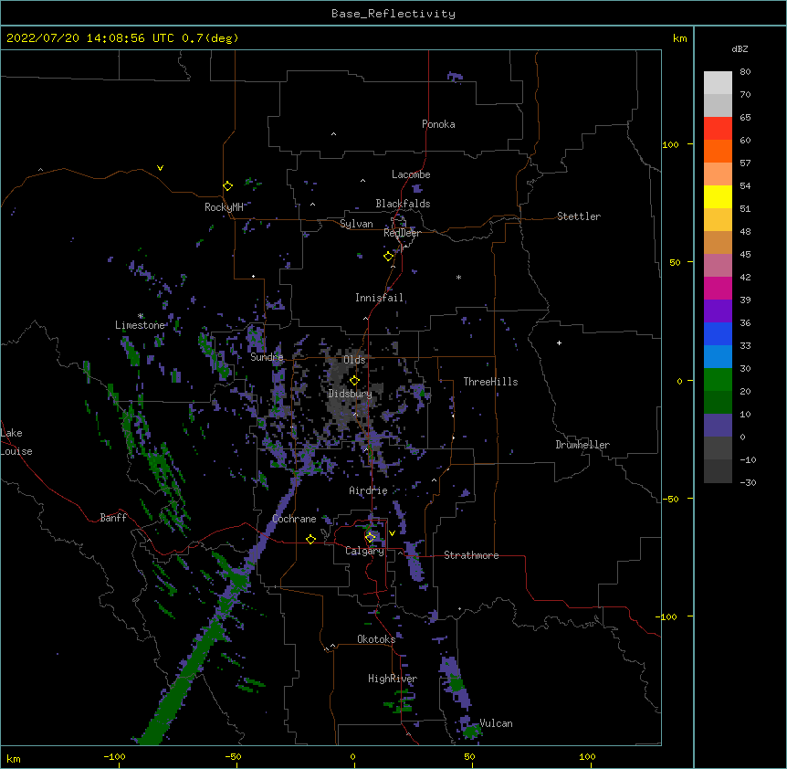787x769 pixels.
Task: Pick the light gray 70–80 dBZ swatch
Action: coord(718,83)
